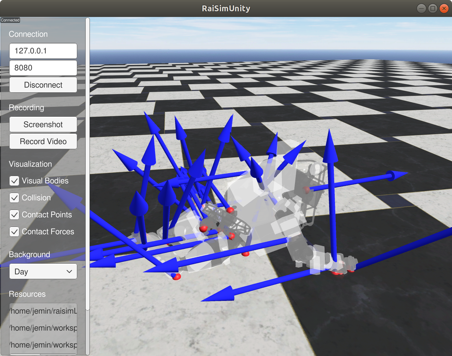
Task: Disable the Collision visualization checkbox
Action: [14, 198]
